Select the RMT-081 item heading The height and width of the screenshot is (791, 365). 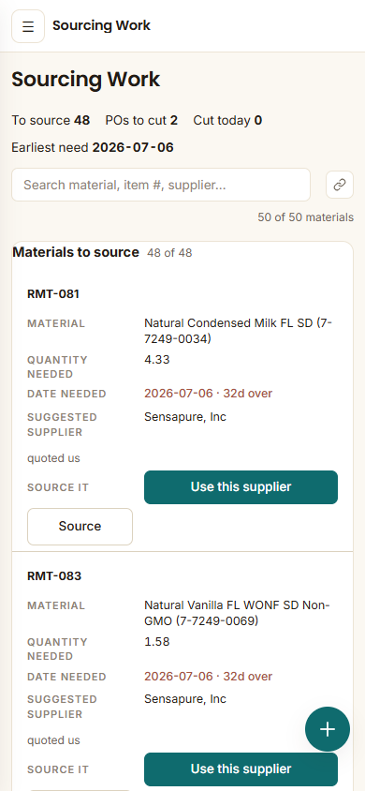[x=53, y=294]
